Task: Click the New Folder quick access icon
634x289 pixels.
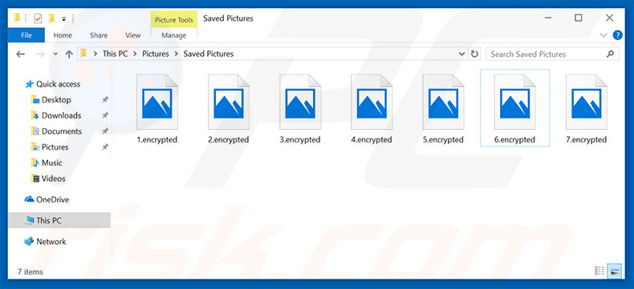Action: [51, 18]
